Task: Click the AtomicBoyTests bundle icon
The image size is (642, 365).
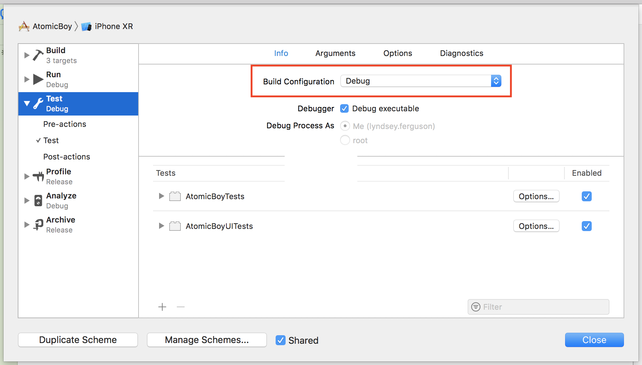Action: tap(175, 196)
